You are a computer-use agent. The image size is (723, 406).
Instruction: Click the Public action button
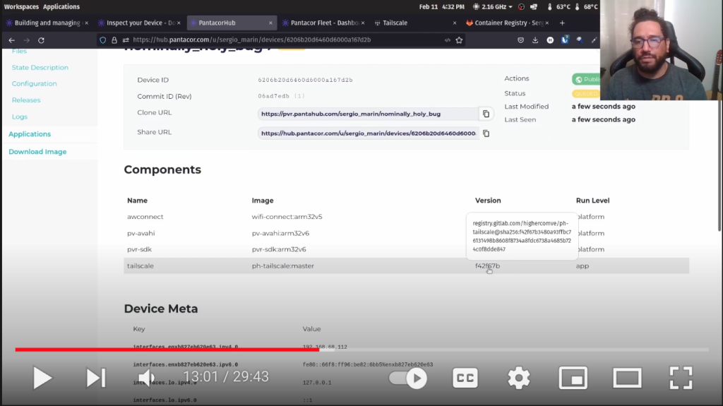586,79
